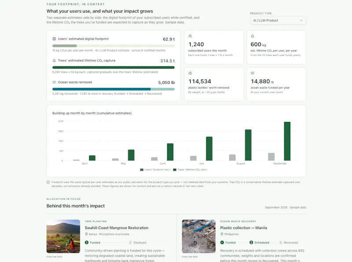Screen dimensions: 352x262
Task: Click the chevron in AI / LLM Product selector
Action: point(301,20)
